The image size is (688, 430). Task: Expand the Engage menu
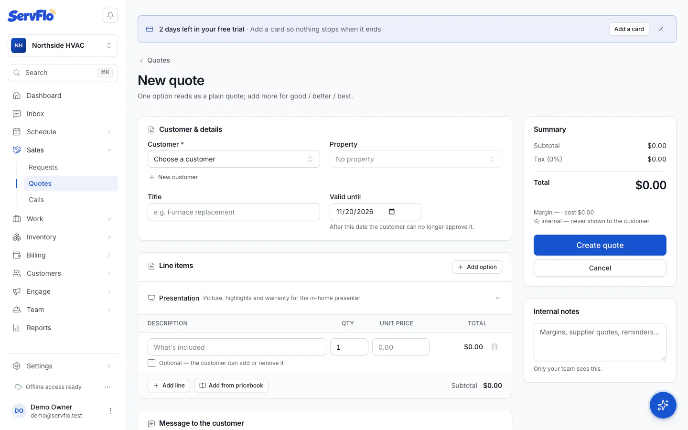[x=63, y=291]
